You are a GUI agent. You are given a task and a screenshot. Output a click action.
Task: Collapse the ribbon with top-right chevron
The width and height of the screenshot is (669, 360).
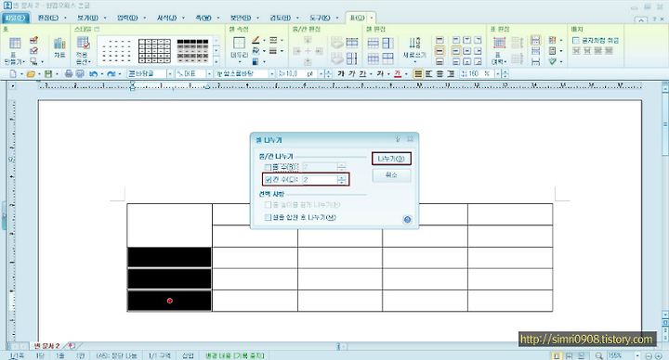[x=640, y=20]
